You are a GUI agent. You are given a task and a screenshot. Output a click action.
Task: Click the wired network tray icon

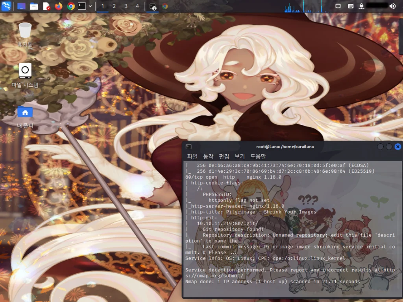[338, 6]
